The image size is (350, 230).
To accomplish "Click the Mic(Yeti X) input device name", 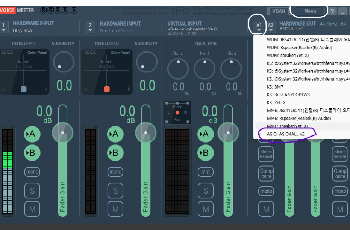I will pyautogui.click(x=22, y=31).
